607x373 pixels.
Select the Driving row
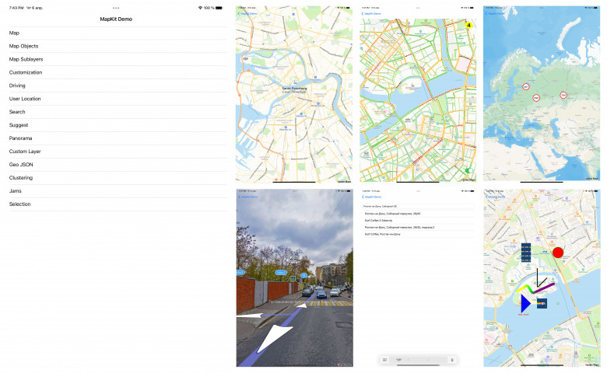(118, 85)
